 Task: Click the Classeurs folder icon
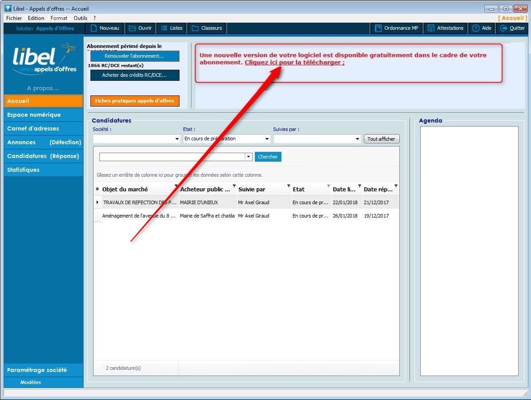click(195, 28)
